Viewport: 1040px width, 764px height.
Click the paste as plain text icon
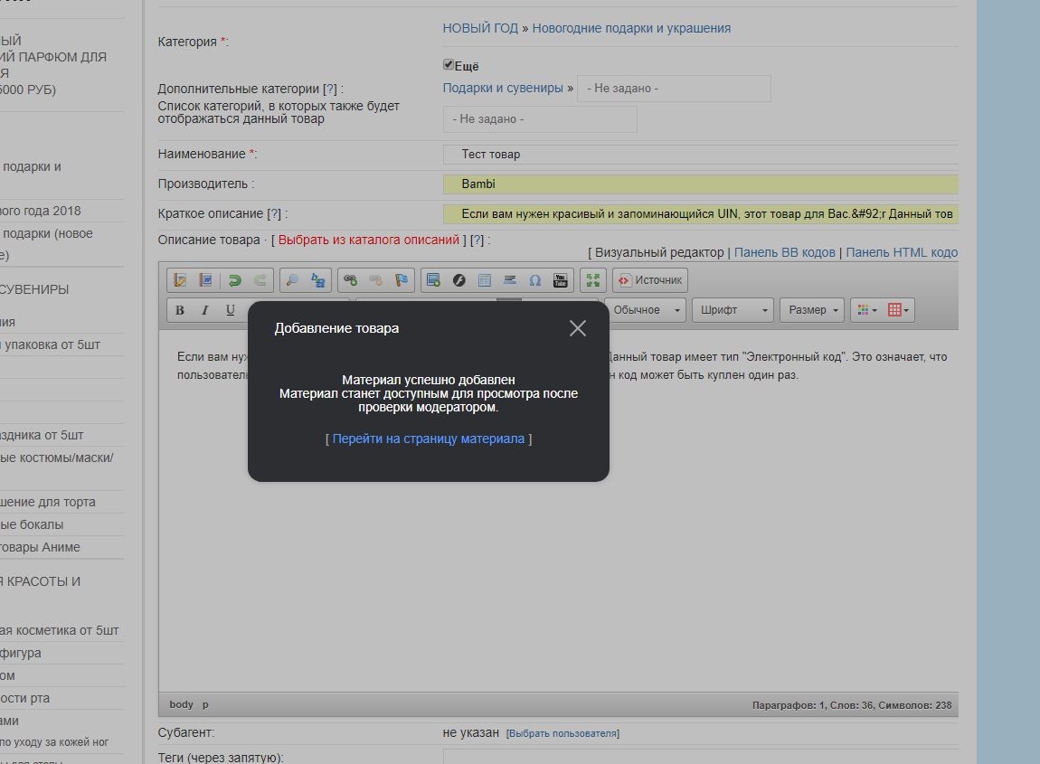pos(180,280)
